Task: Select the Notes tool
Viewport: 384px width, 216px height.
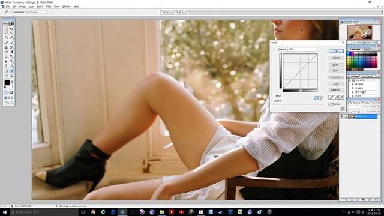Action: point(7,71)
